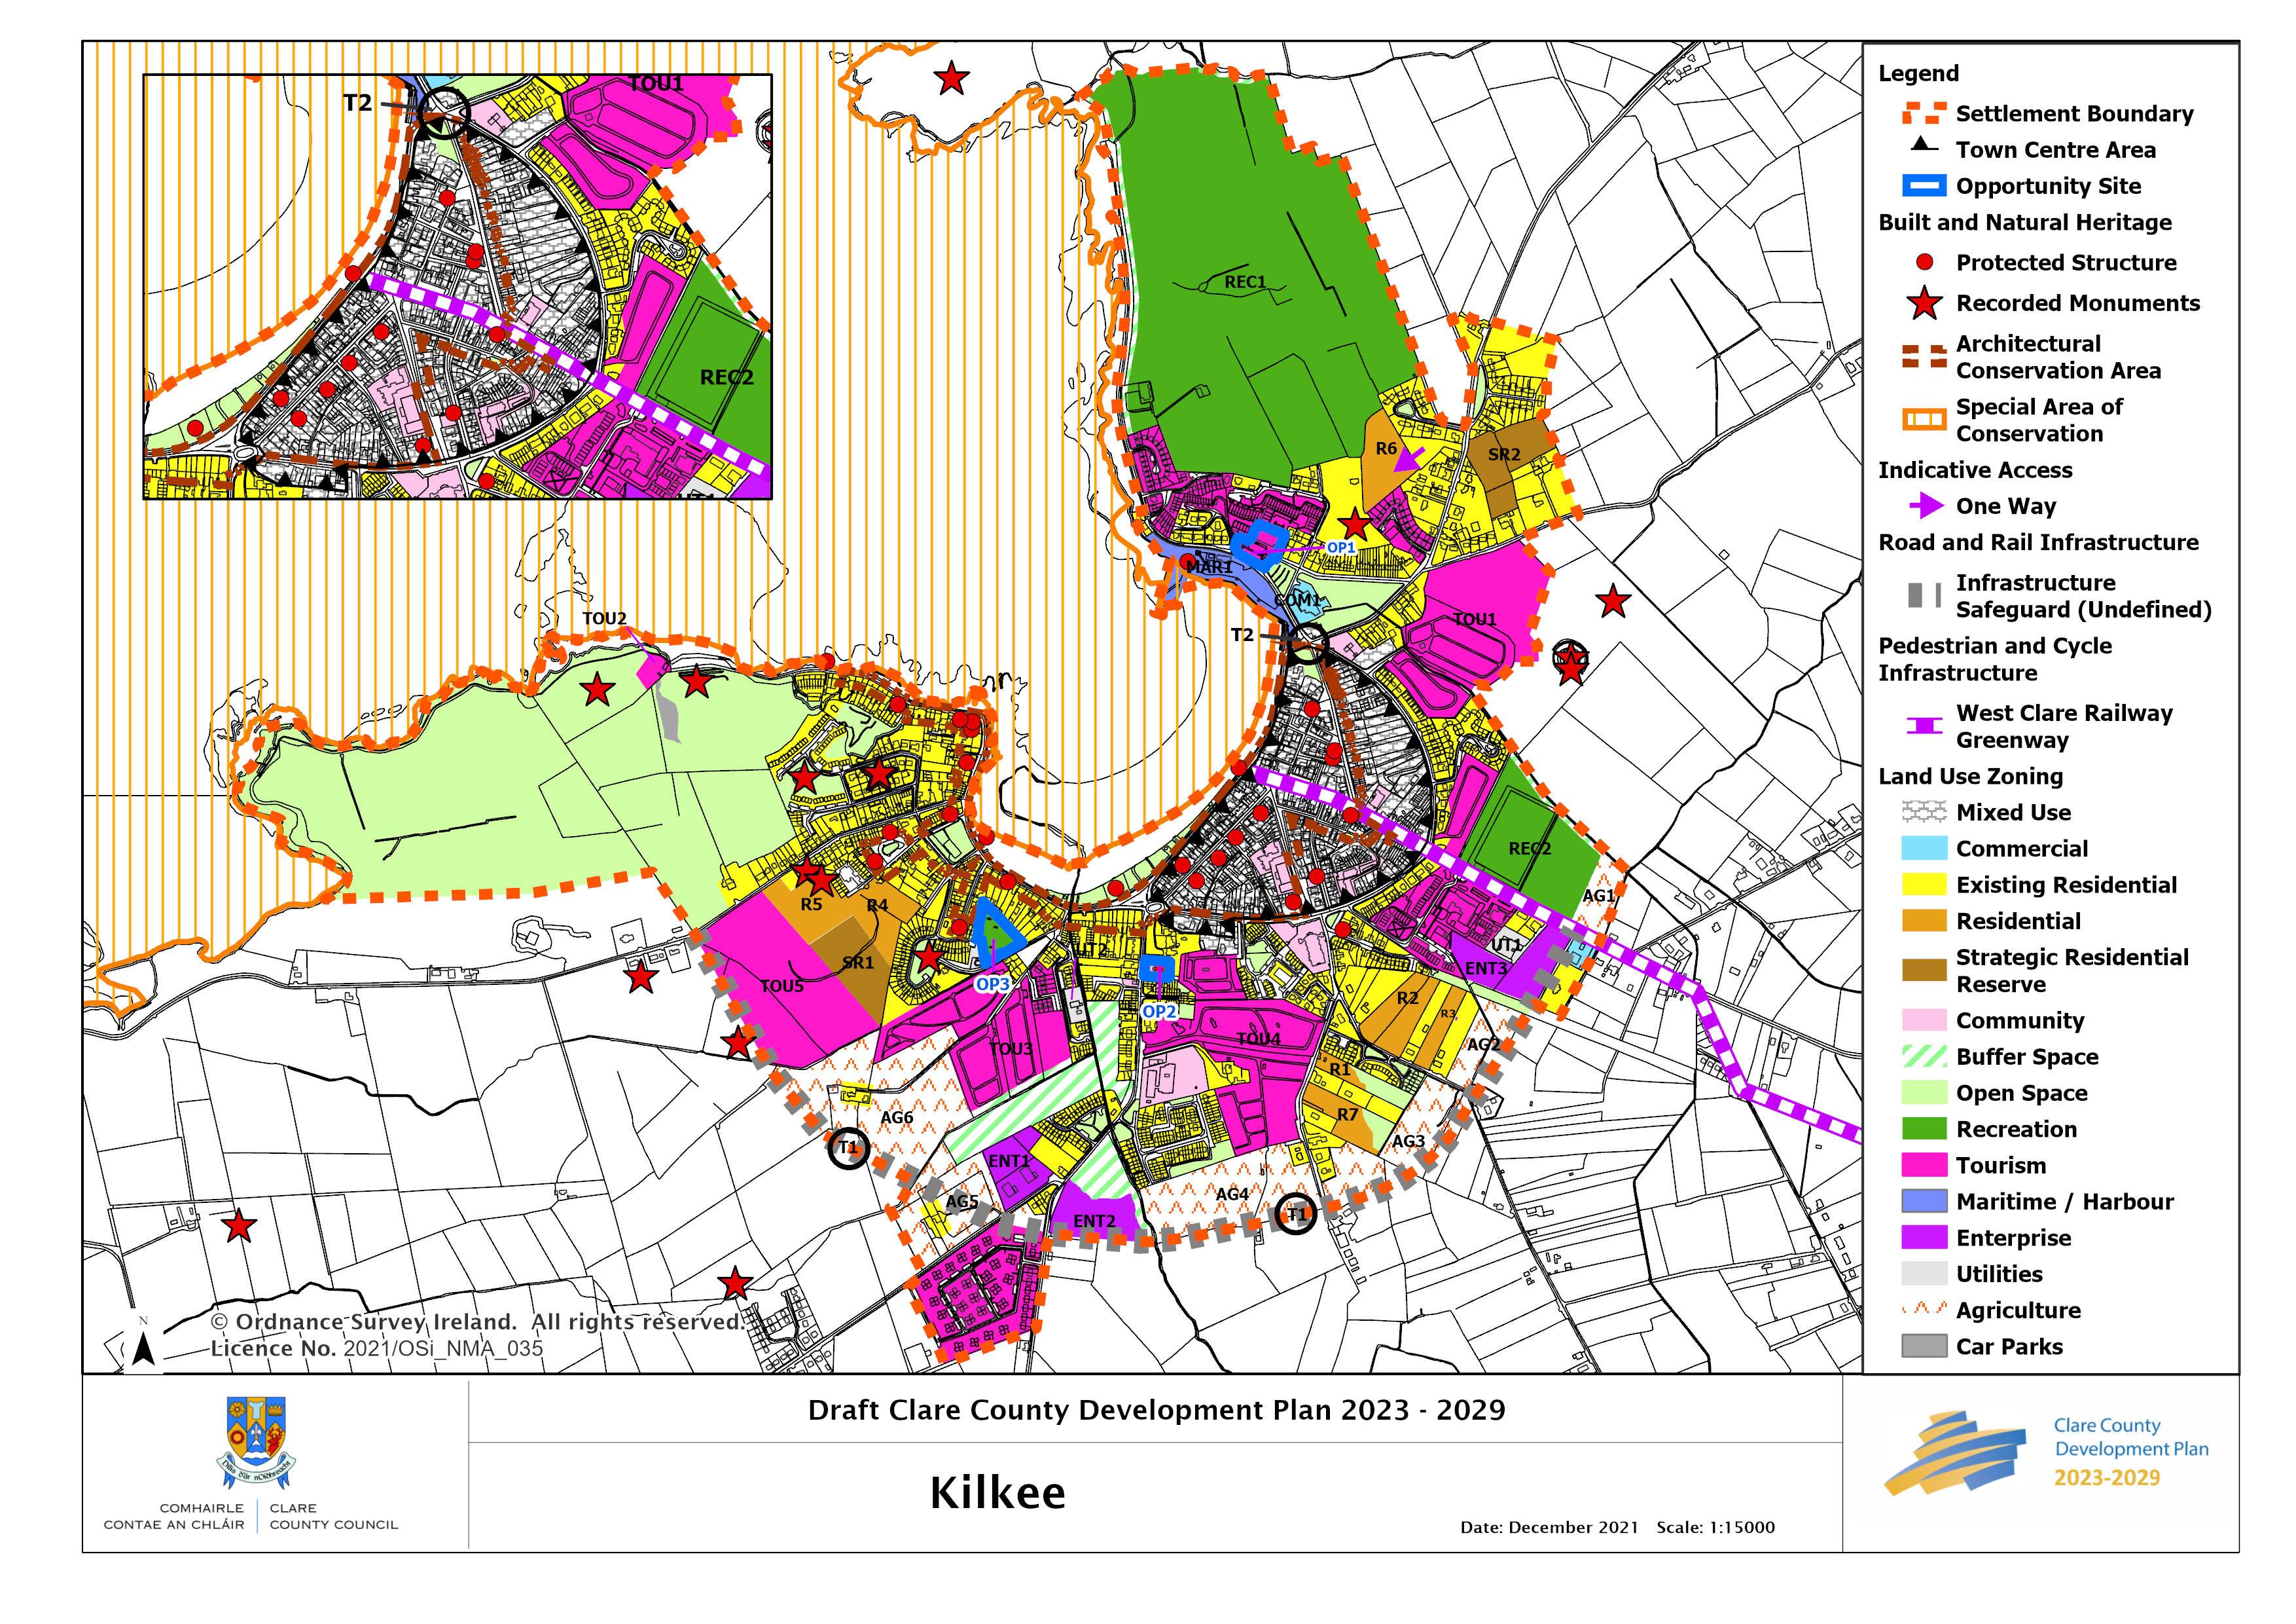Click the Protected Structure red dot legend icon
Image resolution: width=2296 pixels, height=1624 pixels.
[x=1924, y=263]
